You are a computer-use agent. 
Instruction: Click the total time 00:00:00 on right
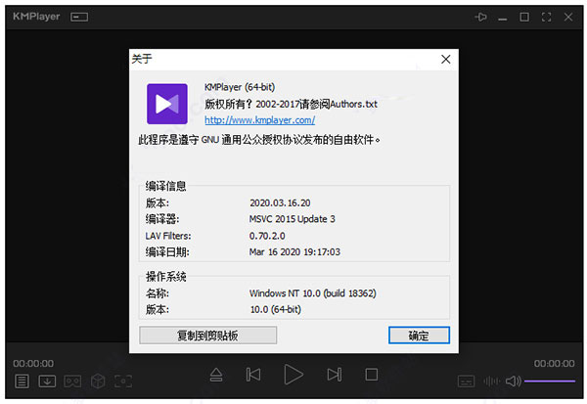click(x=554, y=364)
